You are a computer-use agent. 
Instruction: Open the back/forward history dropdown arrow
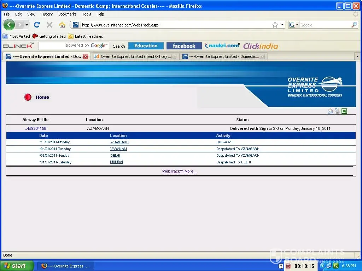[x=27, y=25]
